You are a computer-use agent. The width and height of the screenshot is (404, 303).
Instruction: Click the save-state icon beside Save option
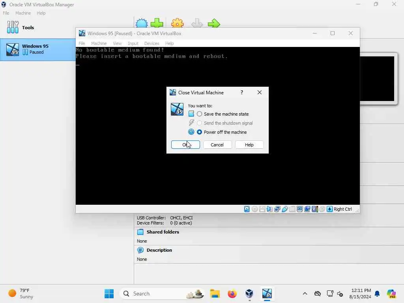point(191,114)
